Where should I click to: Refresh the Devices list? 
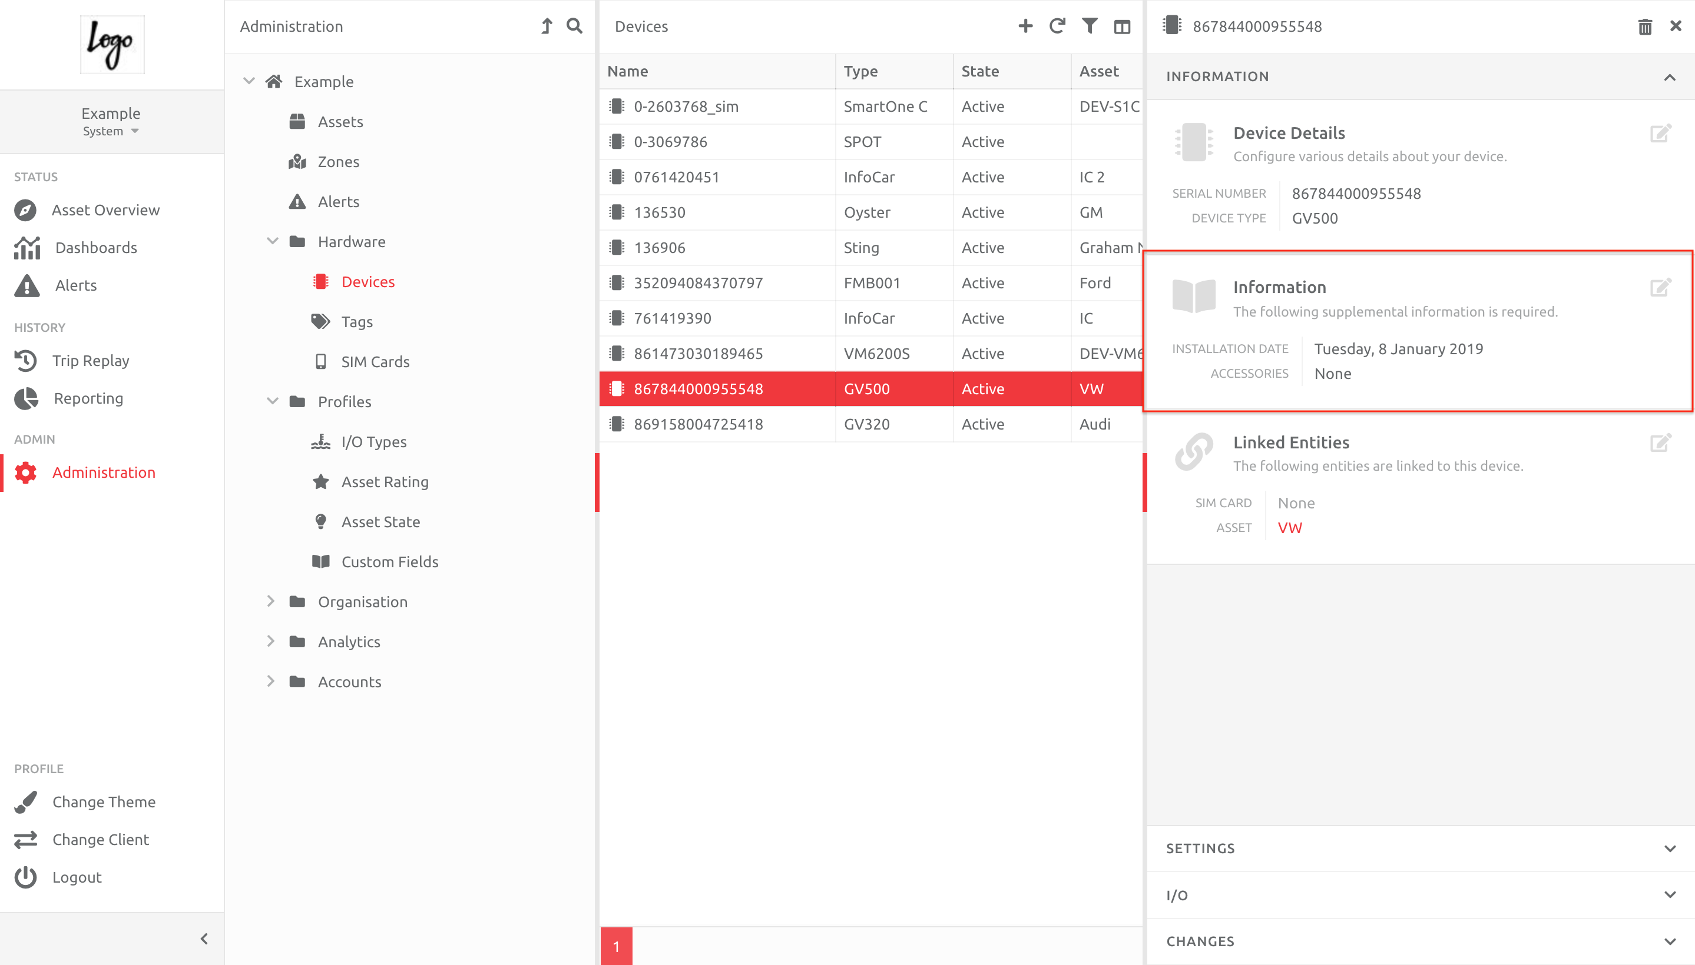(1058, 26)
